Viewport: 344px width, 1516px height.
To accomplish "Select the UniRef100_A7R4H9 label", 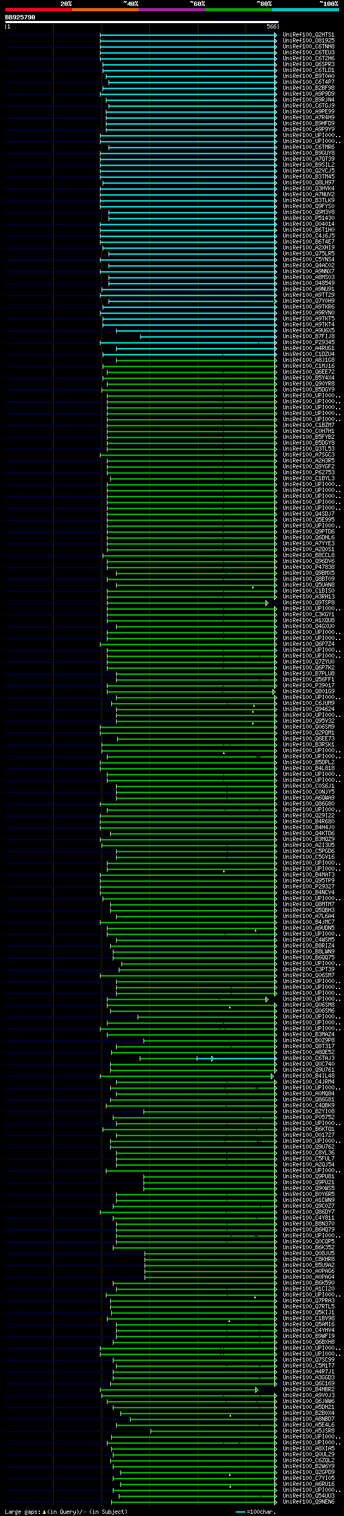I will [308, 118].
